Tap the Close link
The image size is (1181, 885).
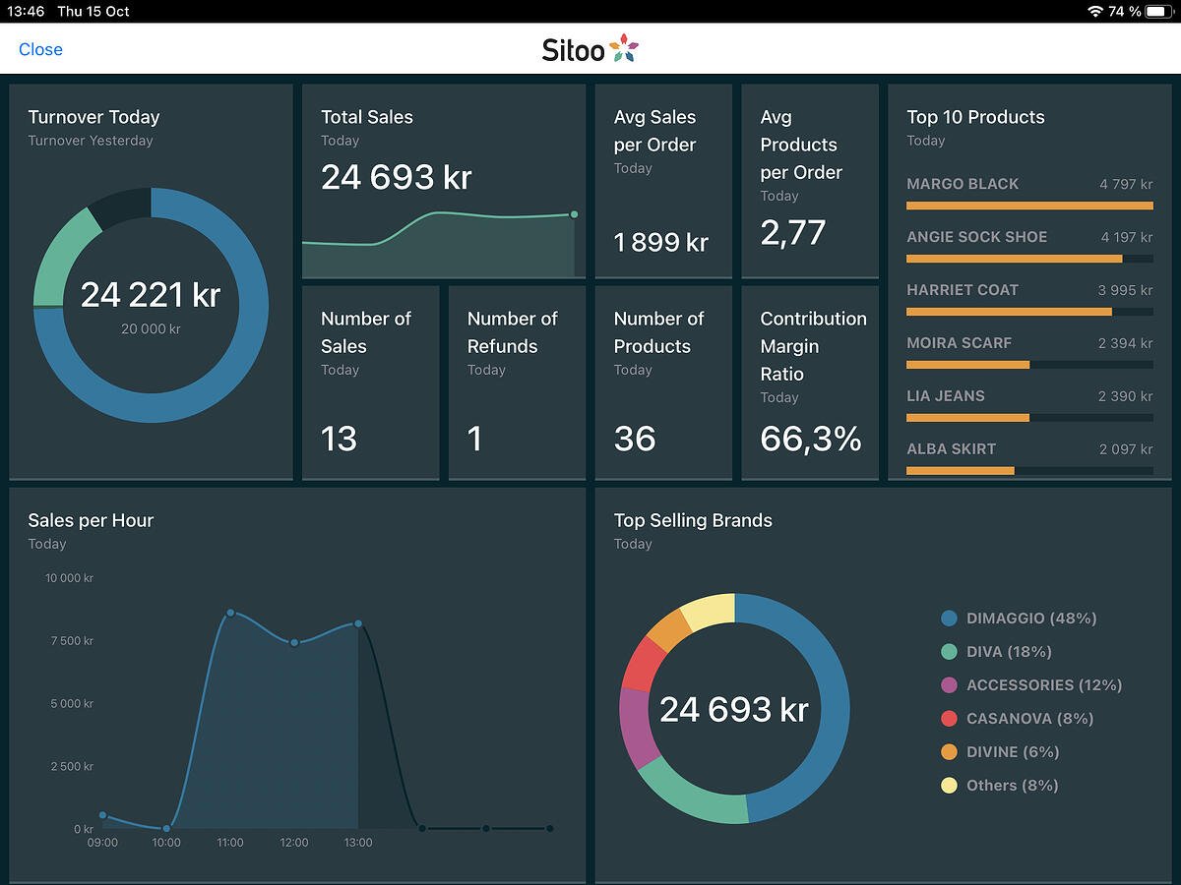[x=40, y=49]
